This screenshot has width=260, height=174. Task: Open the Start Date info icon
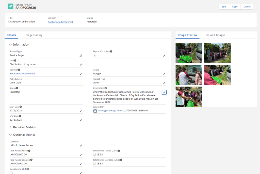point(21,107)
